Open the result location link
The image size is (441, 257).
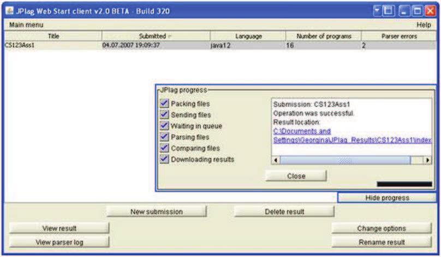coord(352,135)
